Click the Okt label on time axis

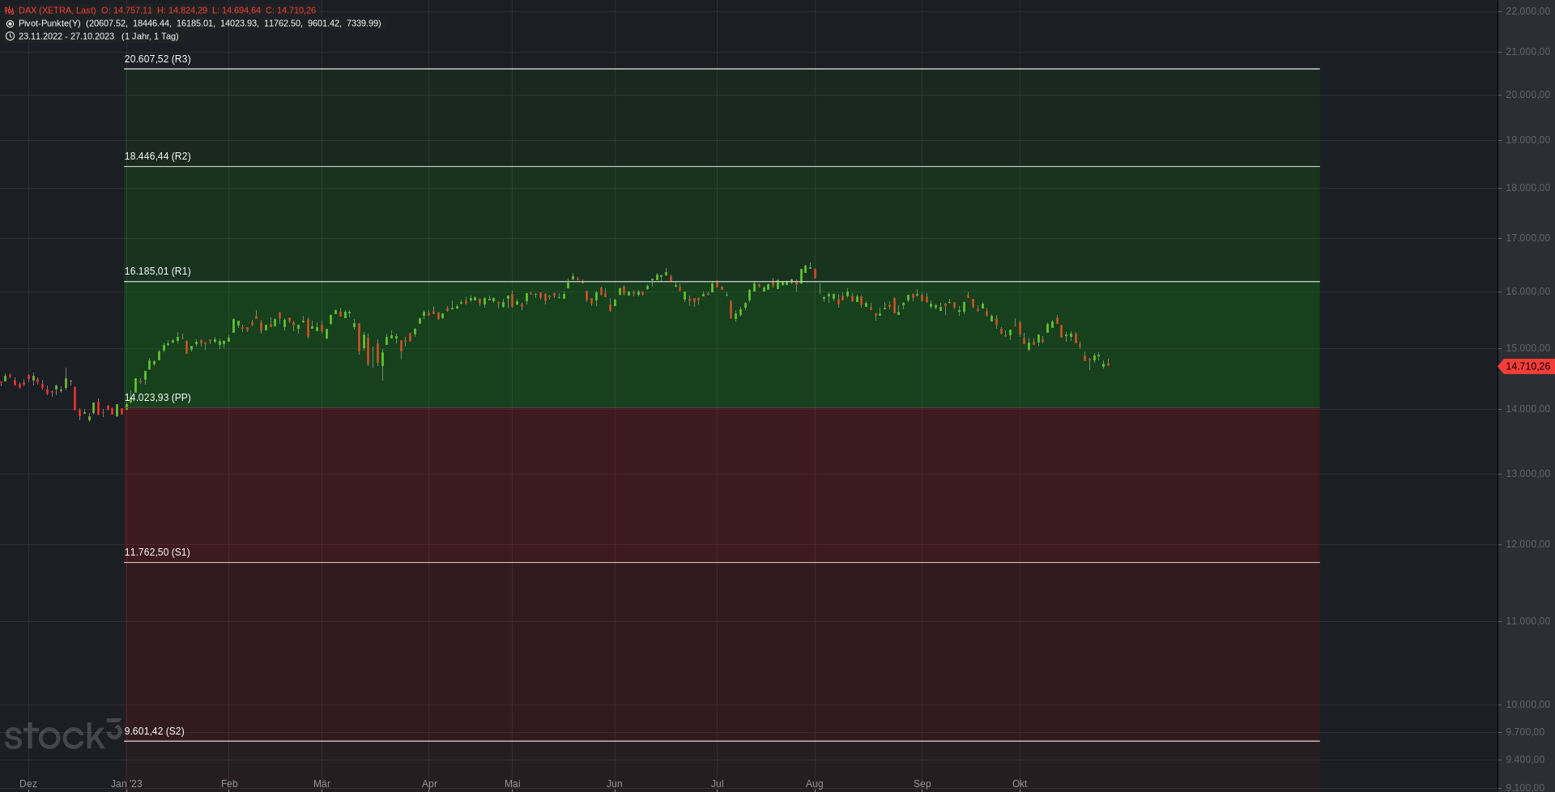(1020, 784)
